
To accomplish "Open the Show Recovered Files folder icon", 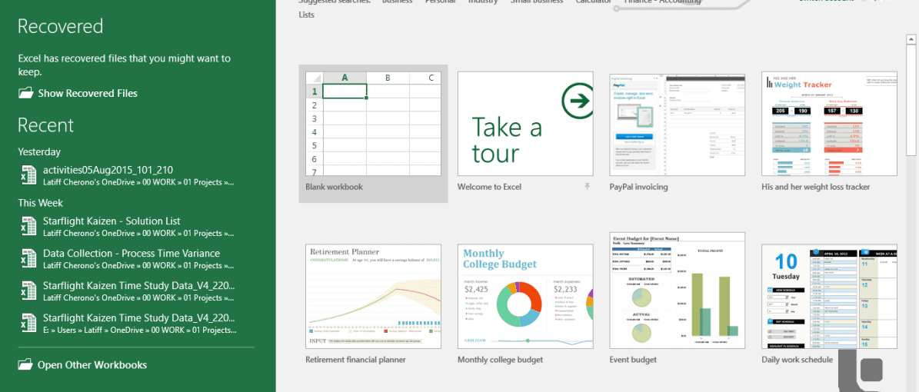I will point(26,92).
